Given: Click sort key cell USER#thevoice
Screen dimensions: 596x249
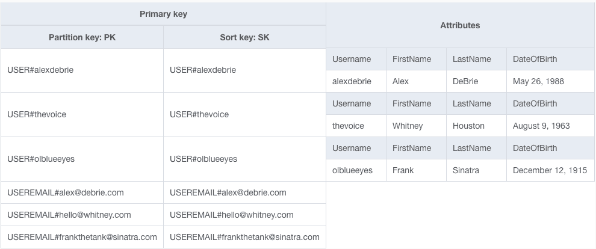Looking at the screenshot, I should click(199, 114).
